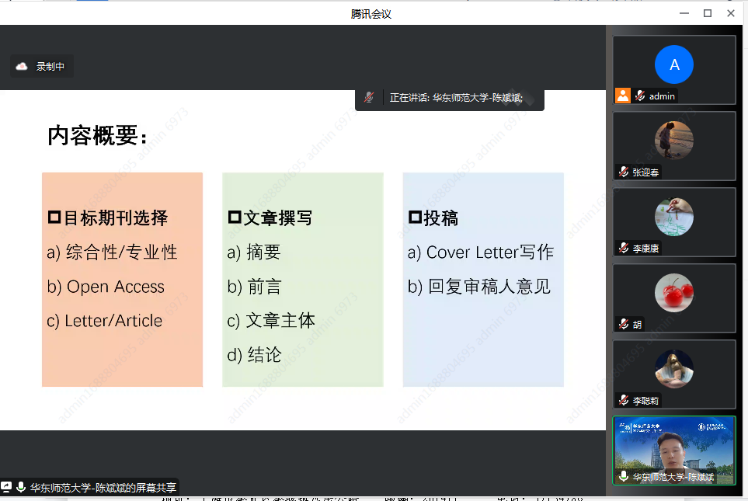Viewport: 748px width, 501px height.
Task: Click the muted microphone icon in speaking bar
Action: click(x=369, y=98)
